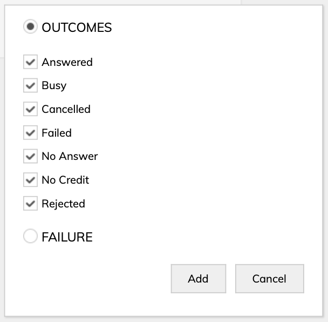Click the Failed label text

pyautogui.click(x=57, y=133)
